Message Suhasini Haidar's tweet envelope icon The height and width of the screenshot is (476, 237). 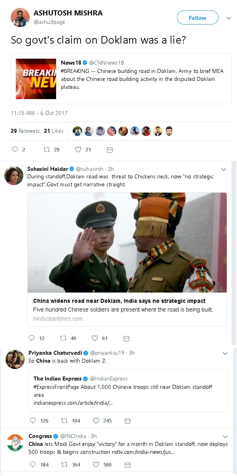(x=126, y=338)
